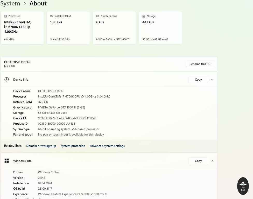Click the Windows logo beside Windows info
Screen dimensions: 253x199
(x=7, y=161)
